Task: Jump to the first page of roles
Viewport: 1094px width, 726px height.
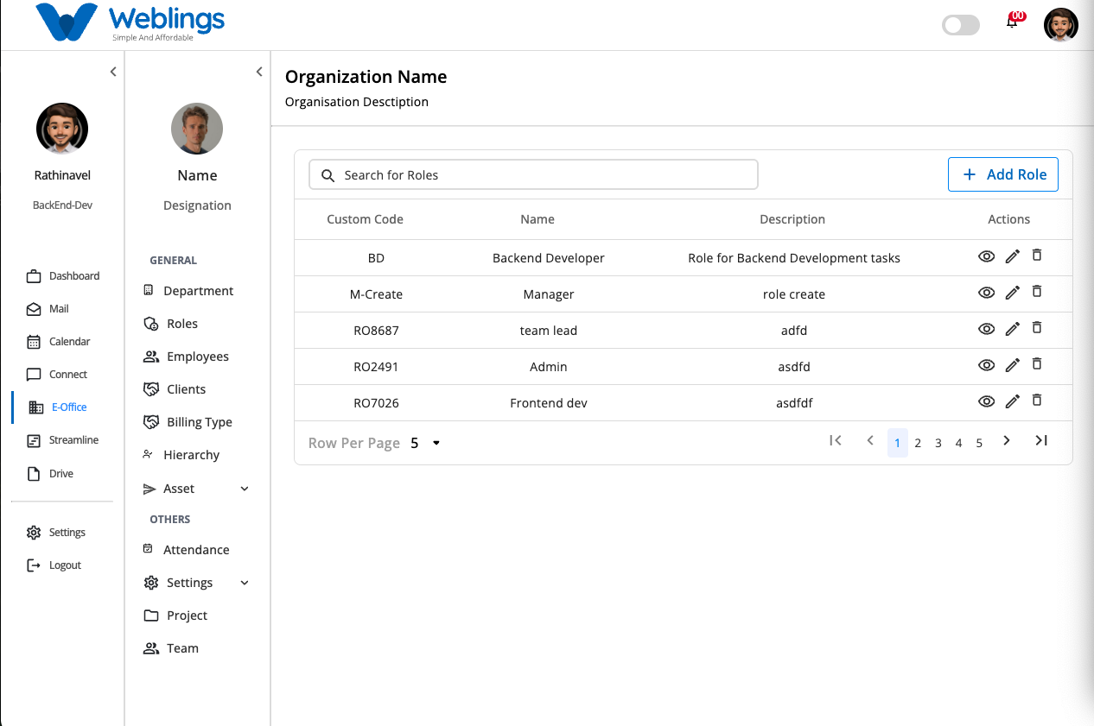Action: [836, 440]
